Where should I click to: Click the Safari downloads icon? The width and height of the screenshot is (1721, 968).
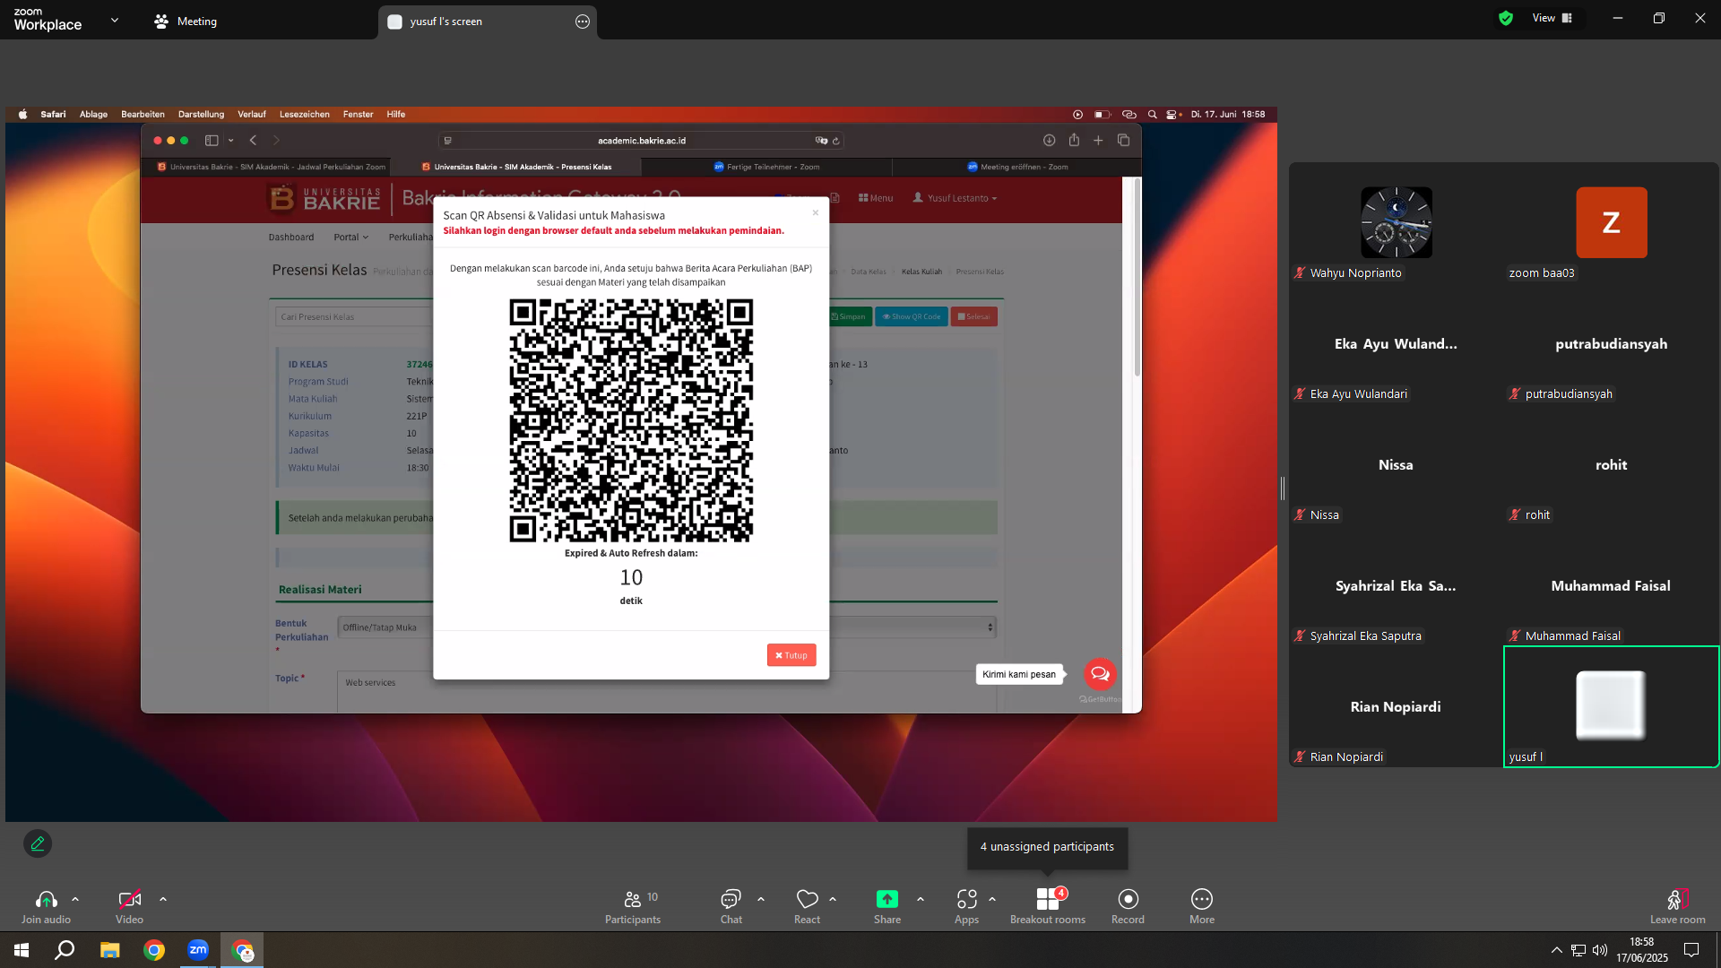click(x=1049, y=141)
